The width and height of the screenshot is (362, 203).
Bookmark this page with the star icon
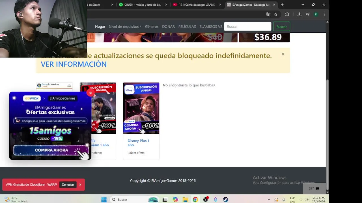pos(276,14)
